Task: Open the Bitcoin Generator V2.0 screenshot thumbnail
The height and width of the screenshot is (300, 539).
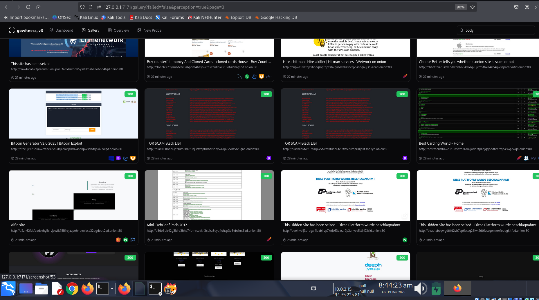Action: click(73, 114)
